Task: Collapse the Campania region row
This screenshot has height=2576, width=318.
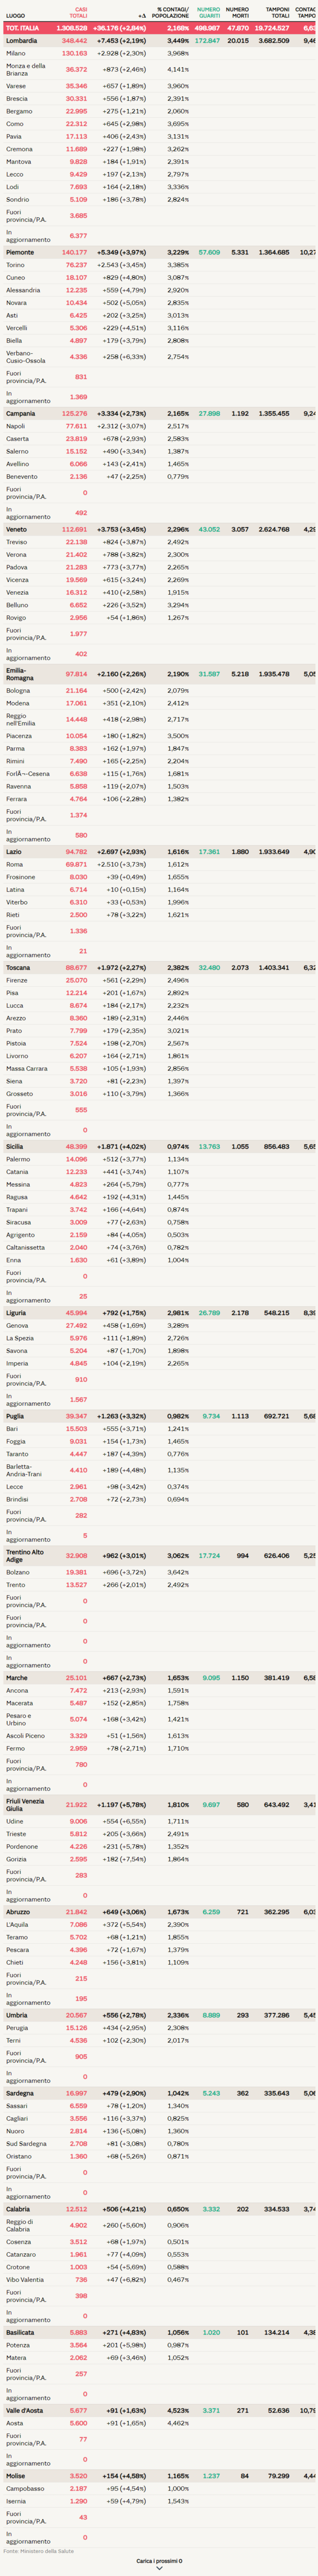Action: (x=159, y=413)
